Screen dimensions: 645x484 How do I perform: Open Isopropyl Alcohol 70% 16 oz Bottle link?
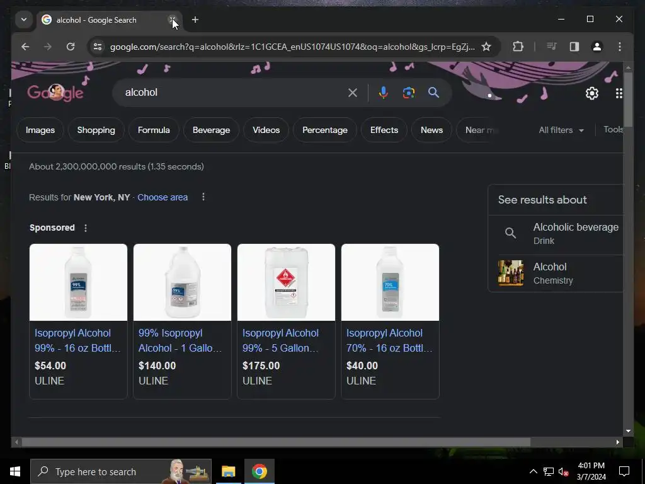click(389, 340)
